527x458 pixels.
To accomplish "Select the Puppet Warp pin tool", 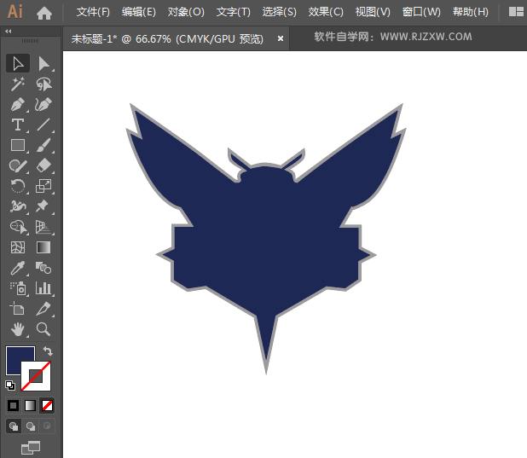I will pyautogui.click(x=43, y=206).
